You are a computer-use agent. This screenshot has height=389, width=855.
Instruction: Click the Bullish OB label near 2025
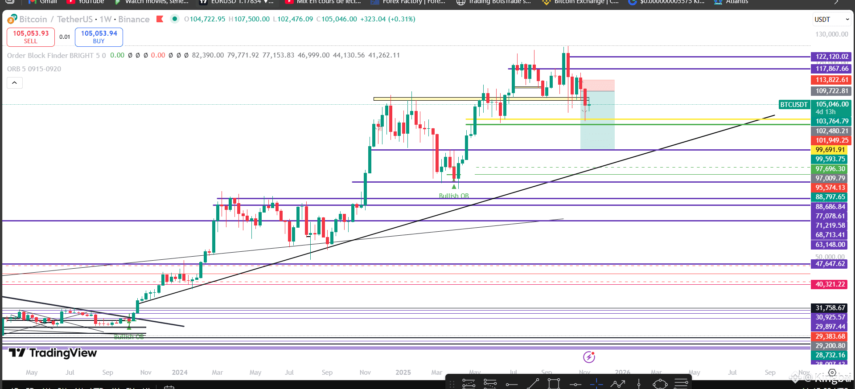tap(454, 196)
